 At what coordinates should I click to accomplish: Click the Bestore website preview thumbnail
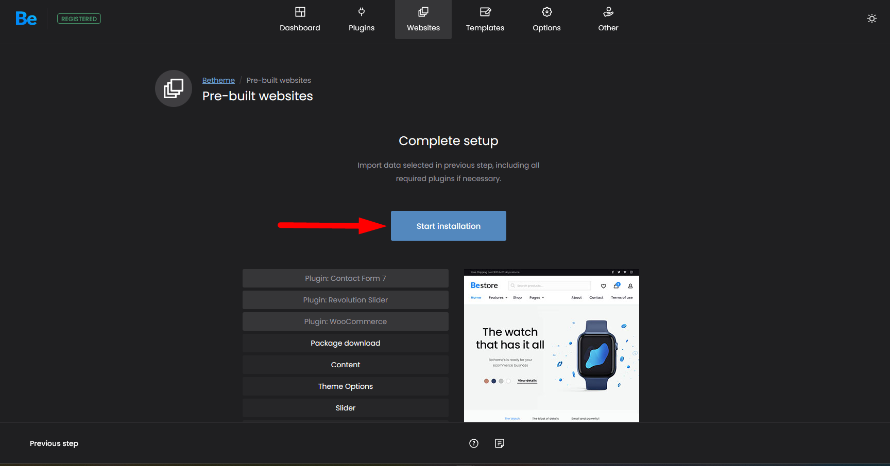click(551, 346)
